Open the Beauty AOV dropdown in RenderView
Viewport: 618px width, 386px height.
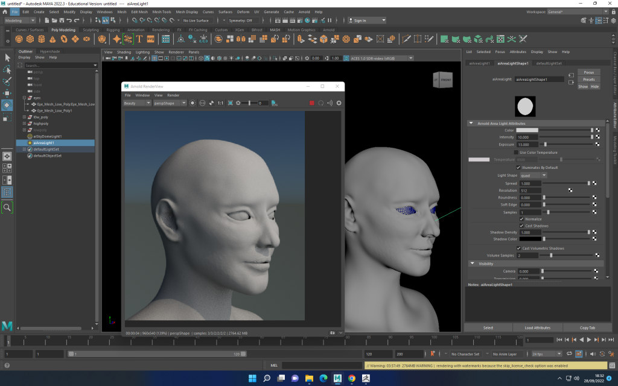[x=137, y=103]
